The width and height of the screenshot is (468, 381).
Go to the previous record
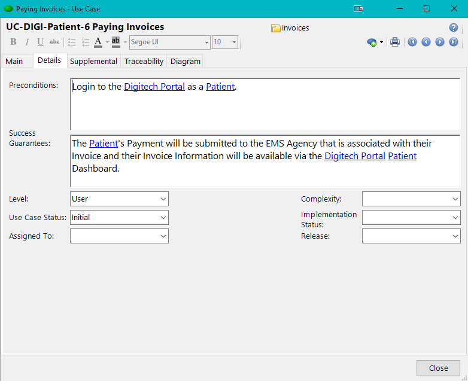pos(426,42)
